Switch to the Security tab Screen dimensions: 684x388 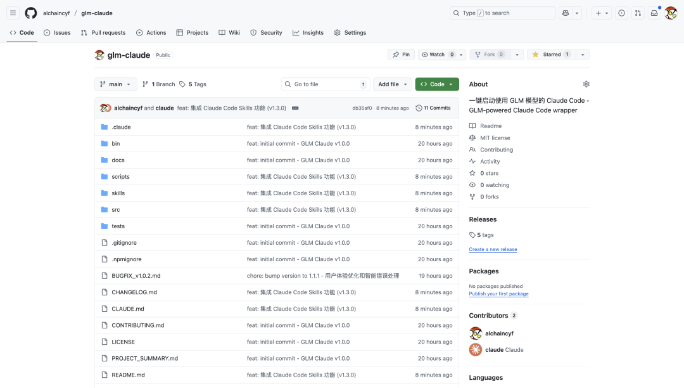pyautogui.click(x=266, y=33)
